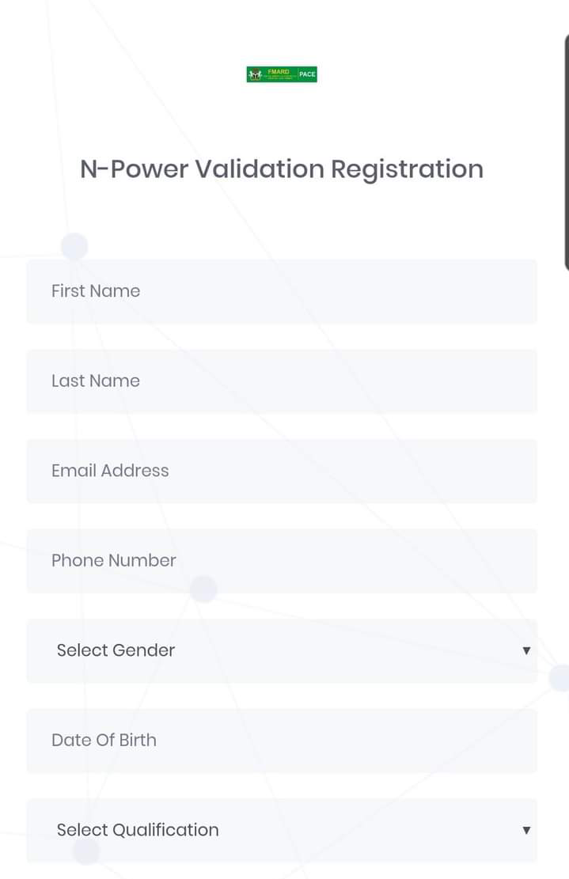This screenshot has height=879, width=569.
Task: Grab the vertical scrollbar thumb
Action: (x=567, y=150)
